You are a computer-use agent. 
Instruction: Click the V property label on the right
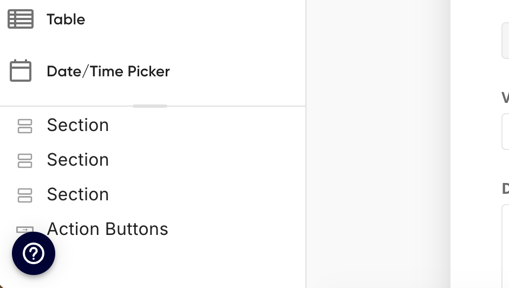[x=505, y=97]
